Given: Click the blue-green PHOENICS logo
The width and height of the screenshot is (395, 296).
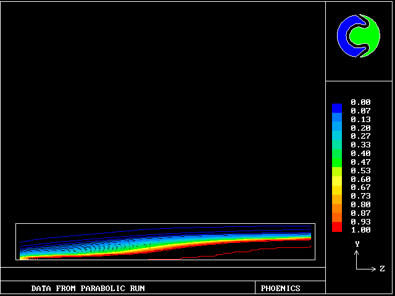Looking at the screenshot, I should (358, 36).
